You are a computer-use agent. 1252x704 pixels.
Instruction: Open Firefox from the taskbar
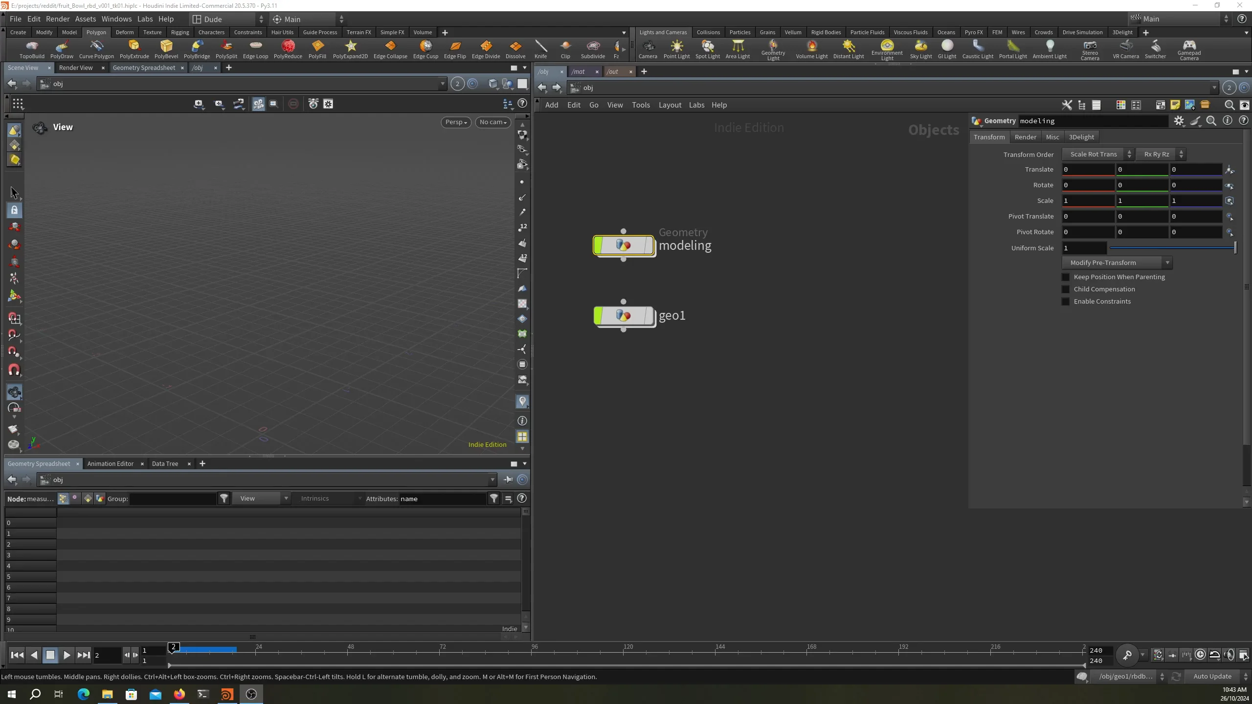pyautogui.click(x=179, y=694)
